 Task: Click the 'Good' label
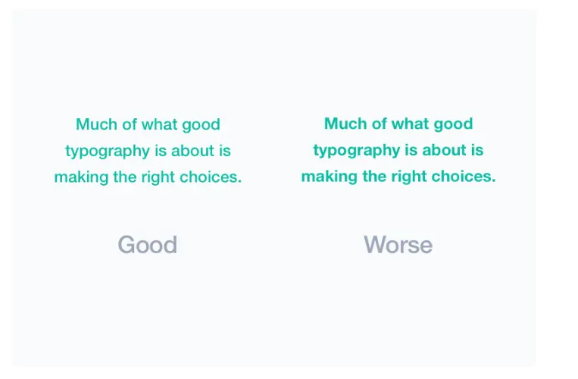147,245
